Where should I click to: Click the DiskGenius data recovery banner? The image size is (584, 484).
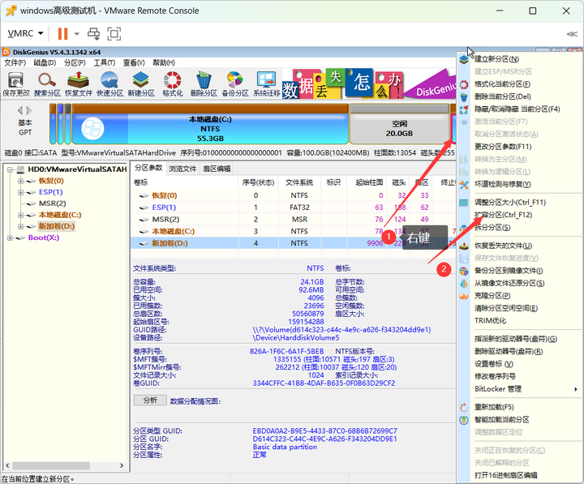tap(369, 84)
